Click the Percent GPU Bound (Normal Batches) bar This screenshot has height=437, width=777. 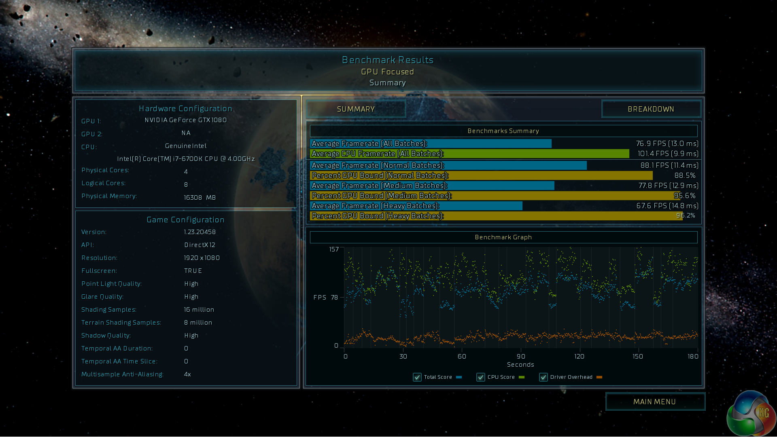click(481, 176)
